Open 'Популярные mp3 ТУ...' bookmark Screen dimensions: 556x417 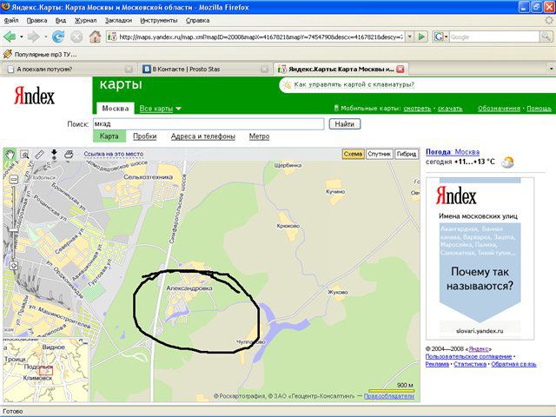point(40,54)
